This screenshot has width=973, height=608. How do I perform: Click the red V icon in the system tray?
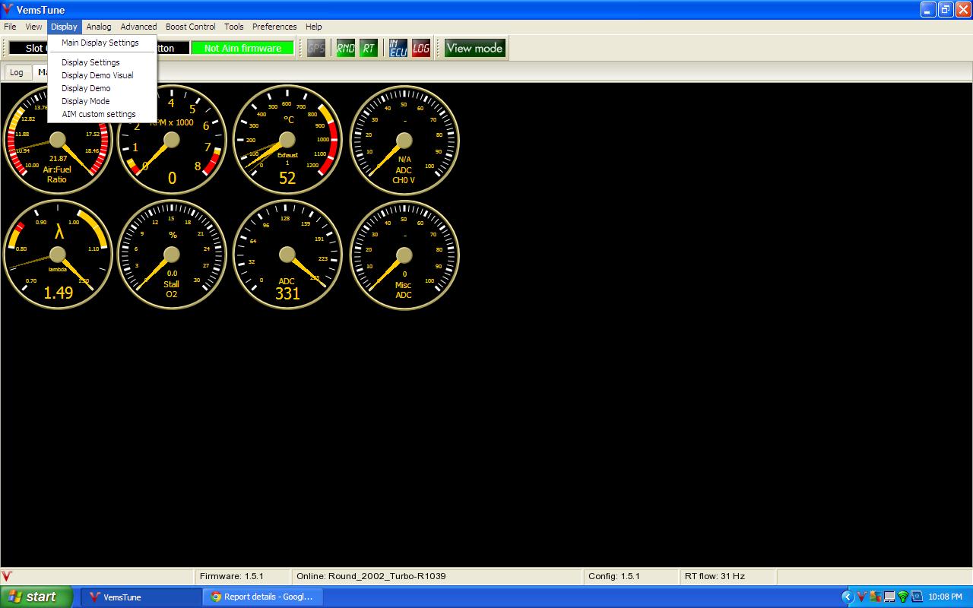point(862,597)
